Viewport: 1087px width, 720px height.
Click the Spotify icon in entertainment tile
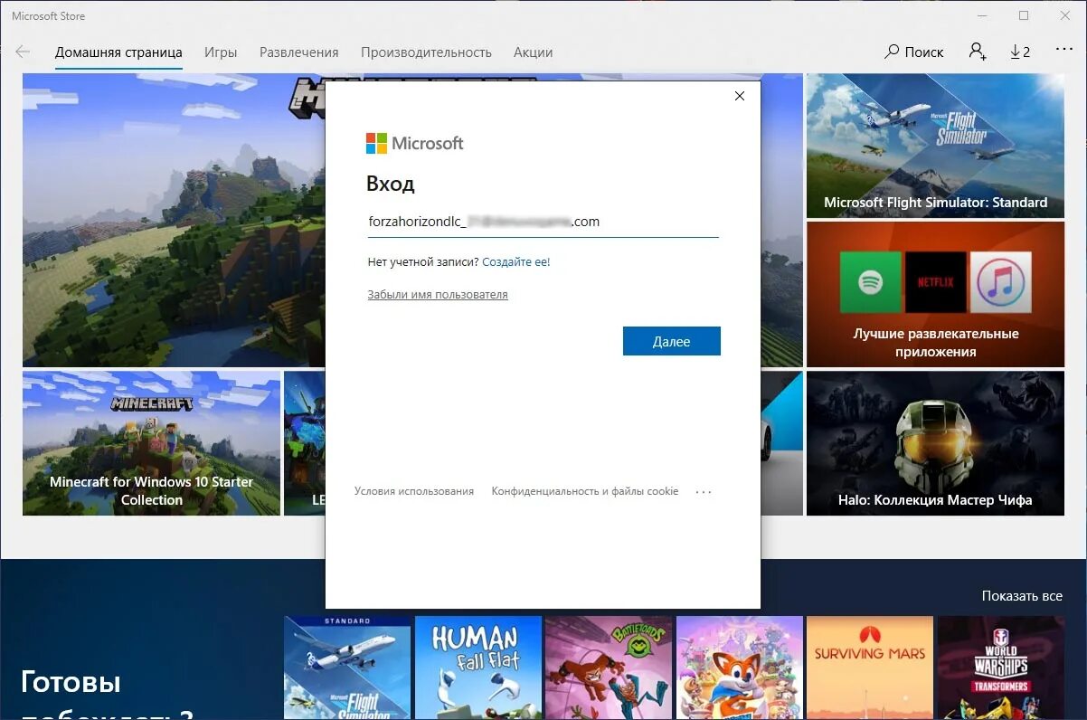(870, 282)
